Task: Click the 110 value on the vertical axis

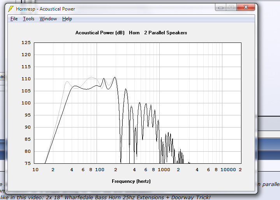Action: point(26,79)
